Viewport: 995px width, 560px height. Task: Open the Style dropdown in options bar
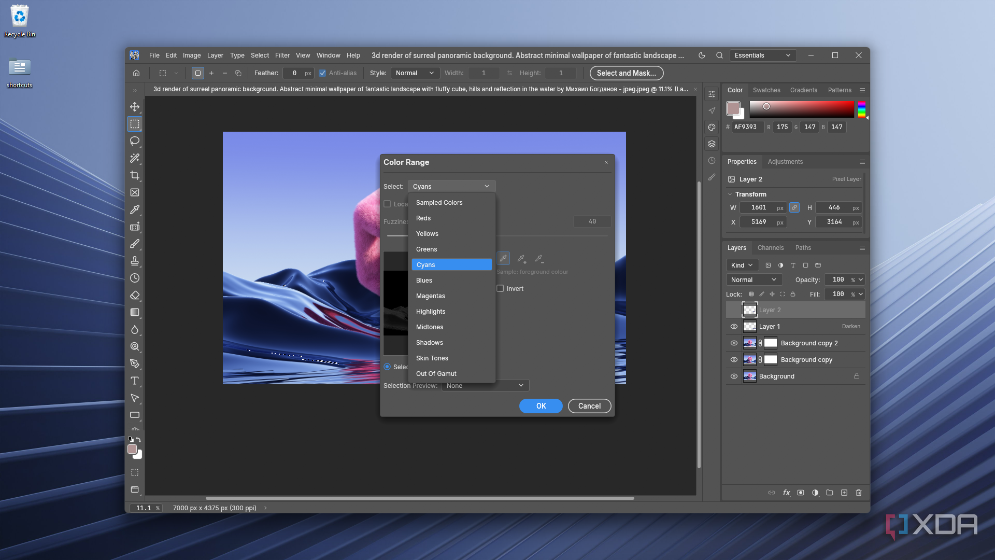pyautogui.click(x=415, y=73)
